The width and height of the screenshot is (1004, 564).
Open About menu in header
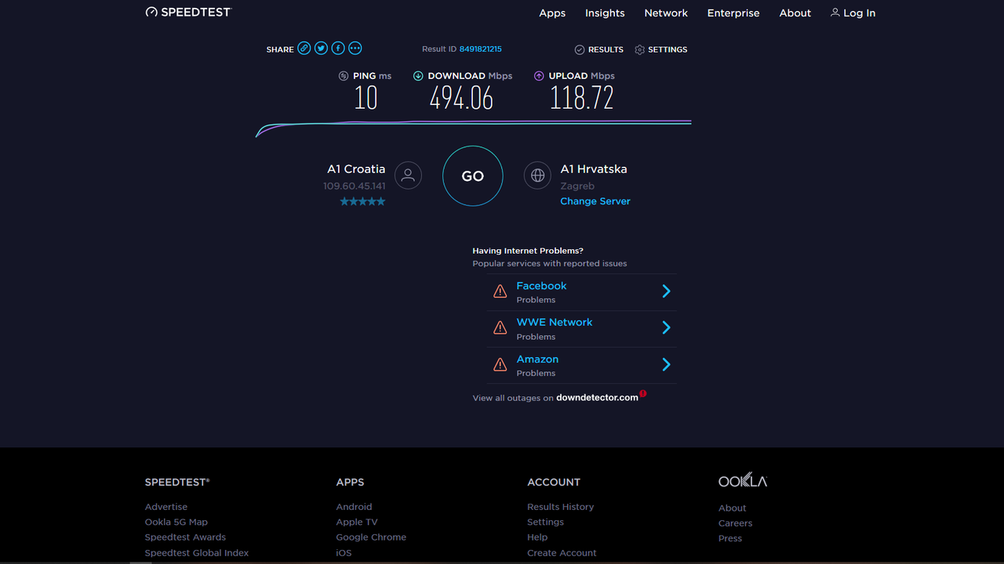[795, 13]
